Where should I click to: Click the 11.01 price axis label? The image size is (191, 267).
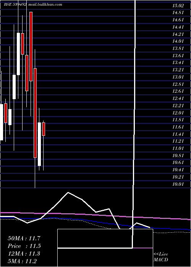[178, 148]
